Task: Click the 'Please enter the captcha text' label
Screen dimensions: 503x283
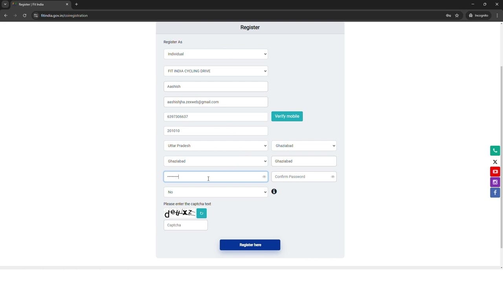Action: pos(187,204)
